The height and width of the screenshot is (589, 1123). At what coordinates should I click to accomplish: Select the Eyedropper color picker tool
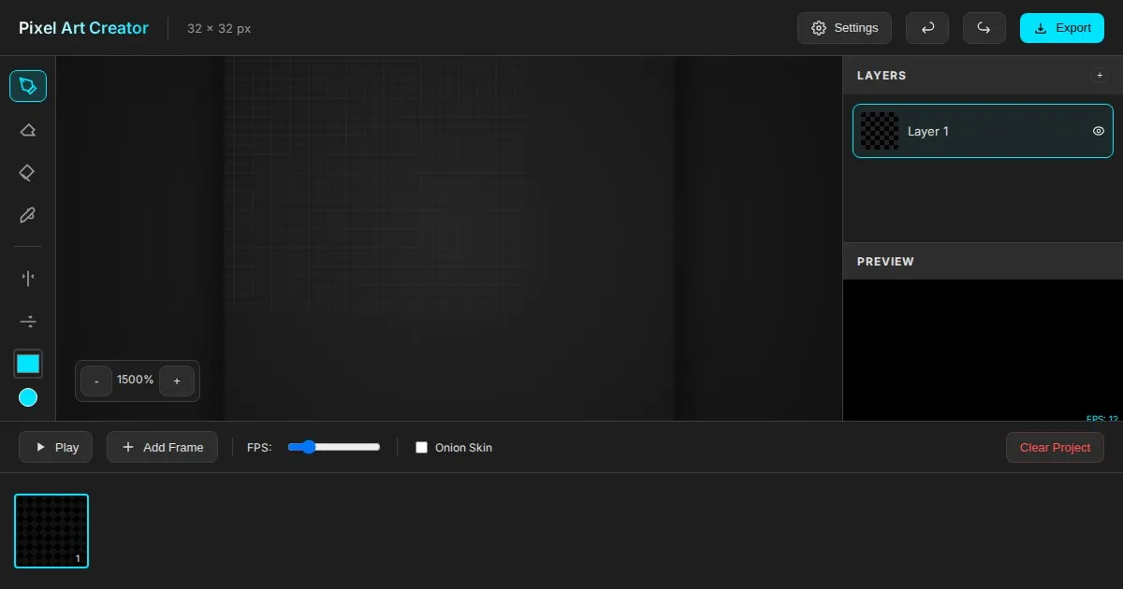28,216
